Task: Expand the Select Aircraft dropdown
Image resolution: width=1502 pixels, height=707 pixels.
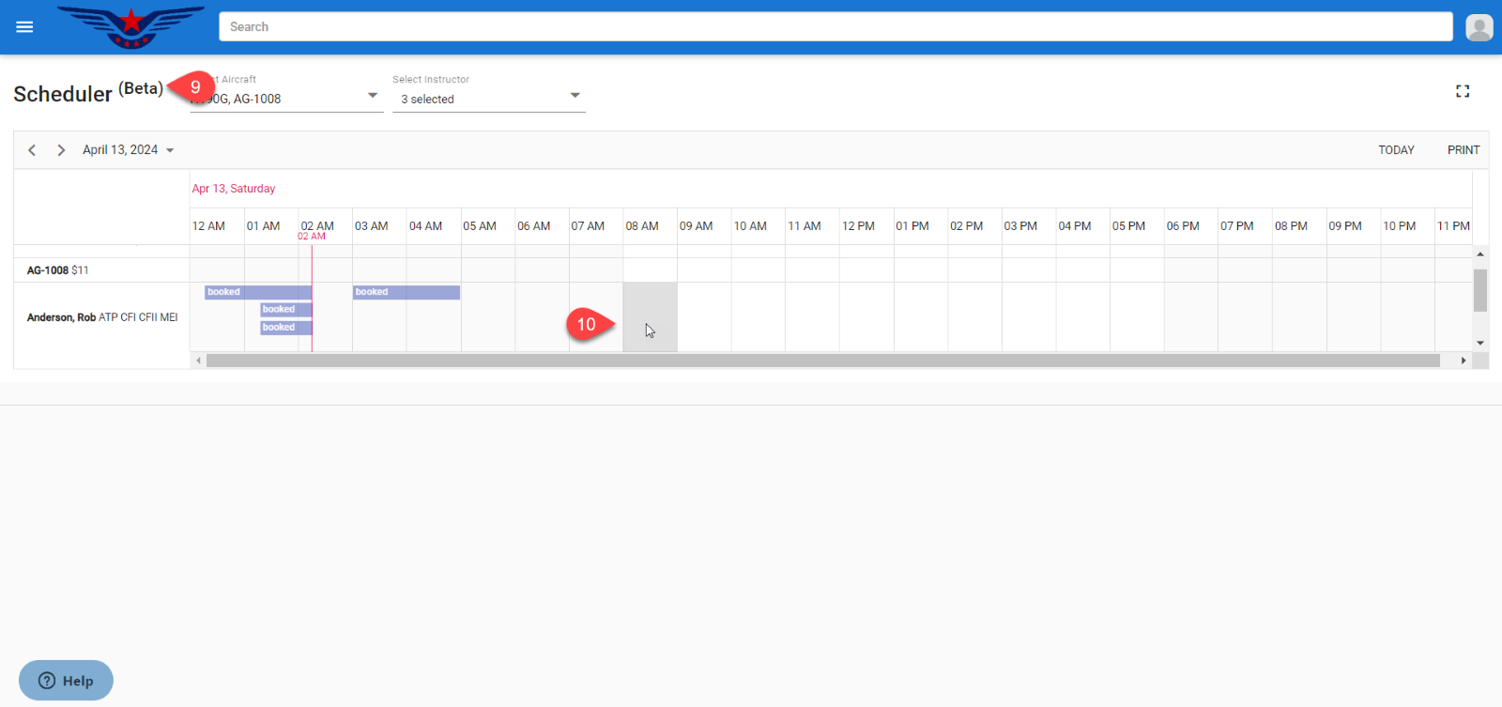Action: pyautogui.click(x=372, y=96)
